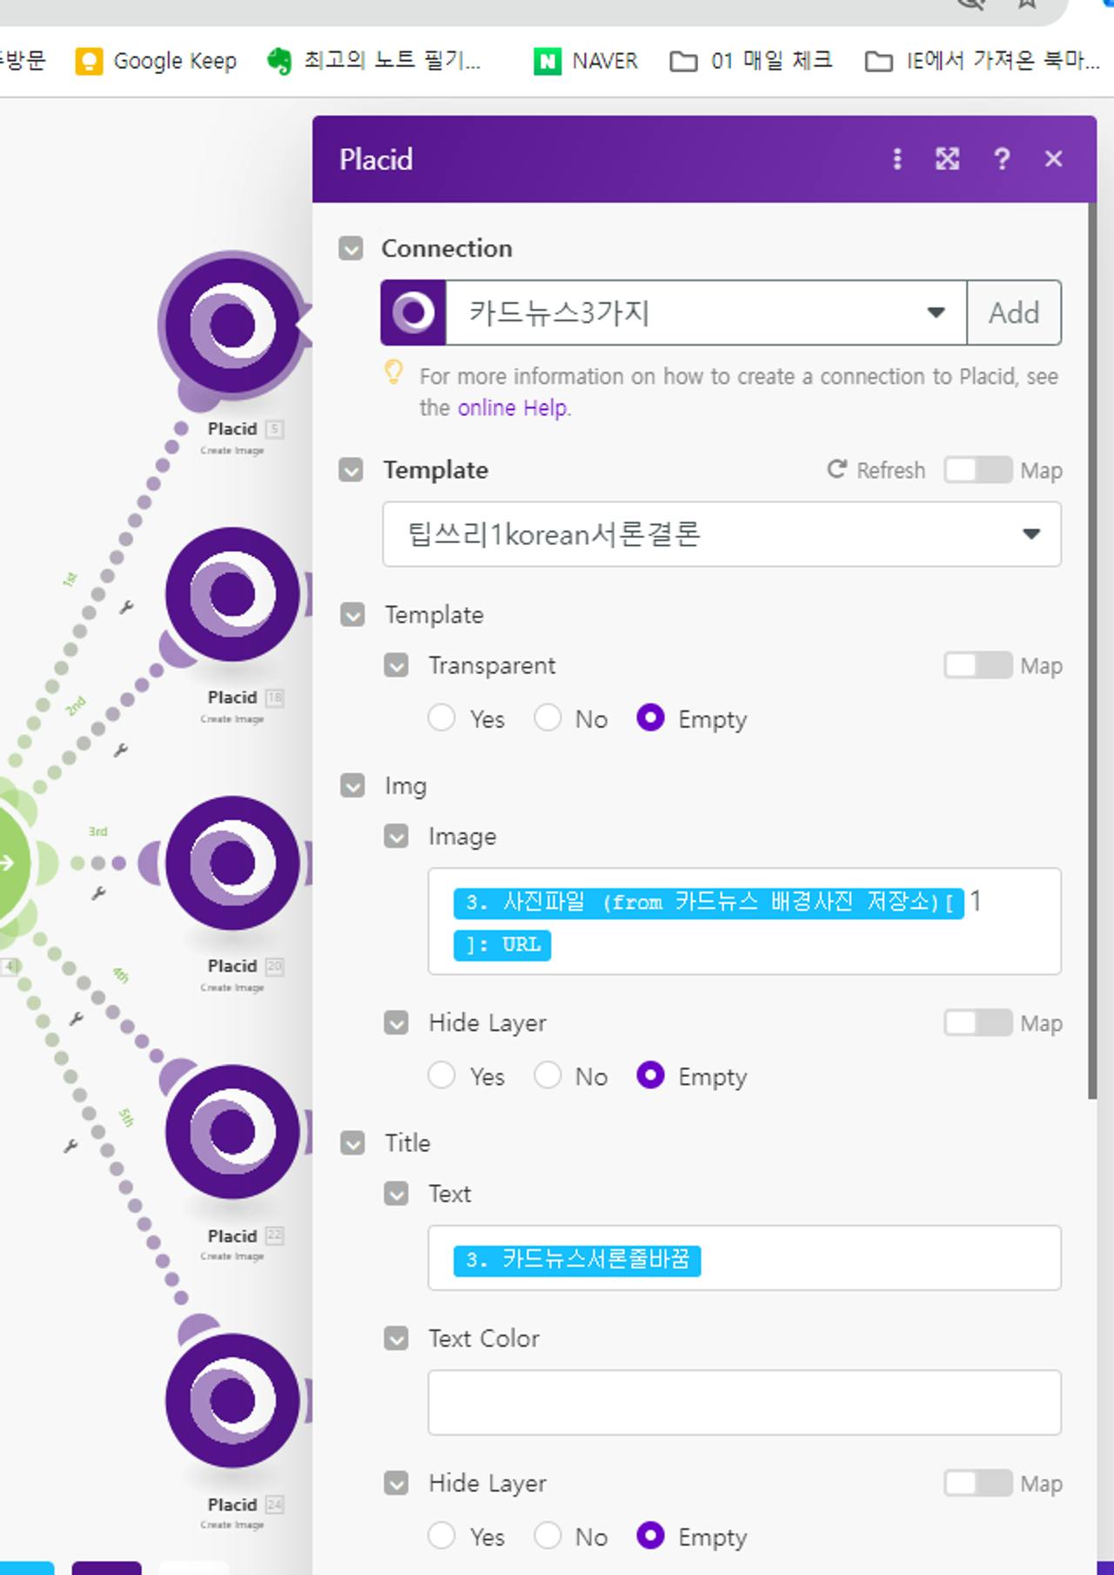Open the wrench filter on the 4th route
The height and width of the screenshot is (1575, 1114).
[77, 1018]
